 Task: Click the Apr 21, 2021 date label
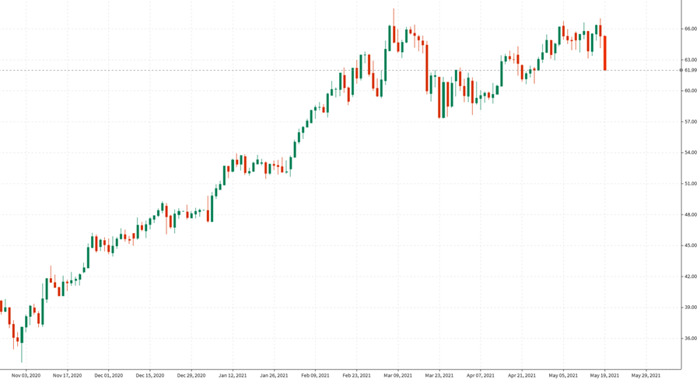click(521, 375)
